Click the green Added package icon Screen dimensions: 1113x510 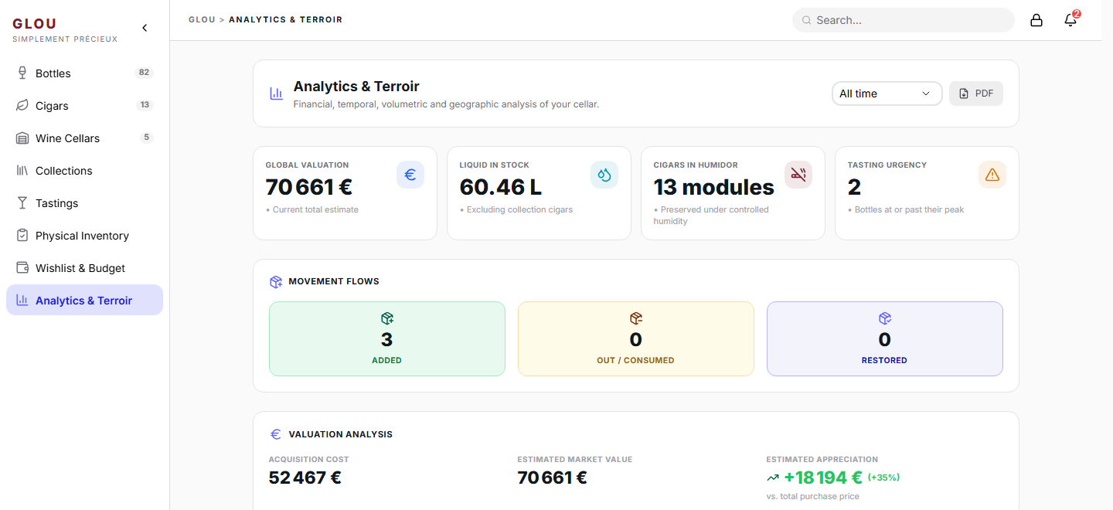[387, 318]
